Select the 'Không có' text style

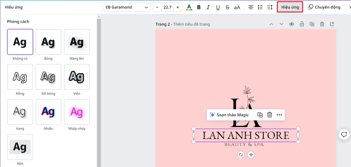20,42
